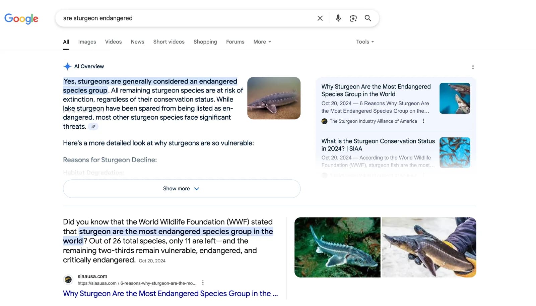
Task: Open AI Overview three-dot options menu
Action: 473,67
